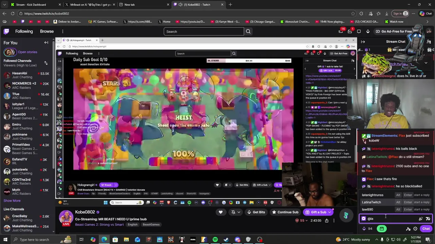Open Twitch home via the logo

click(6, 32)
